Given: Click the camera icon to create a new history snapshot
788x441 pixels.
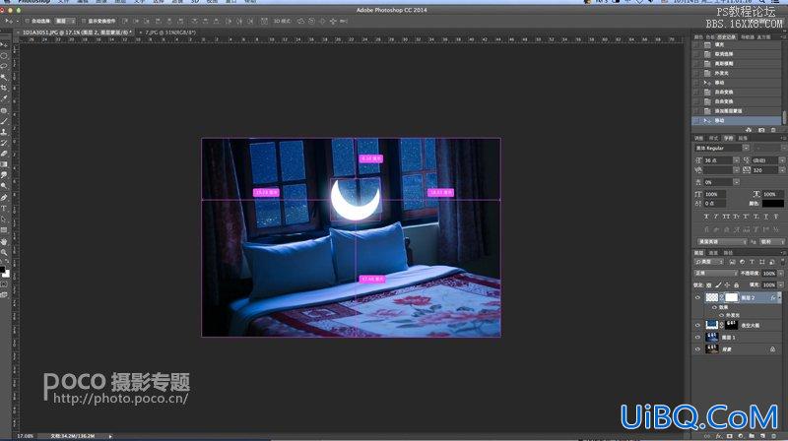Looking at the screenshot, I should point(761,130).
